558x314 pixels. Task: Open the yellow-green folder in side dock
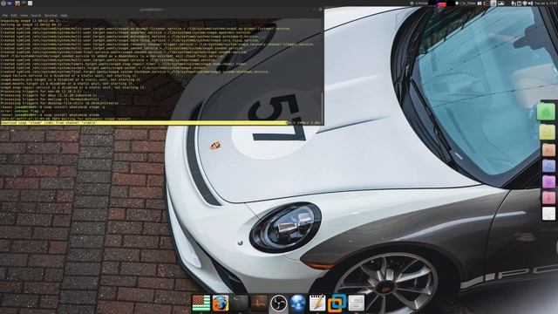coord(547,132)
